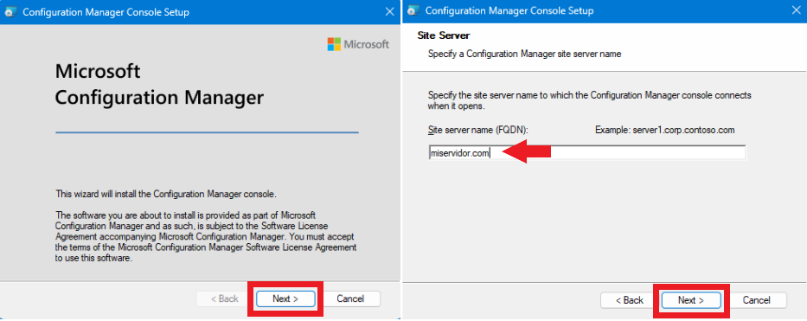Click Cancel in the Site Server window
The width and height of the screenshot is (807, 321).
pyautogui.click(x=757, y=300)
